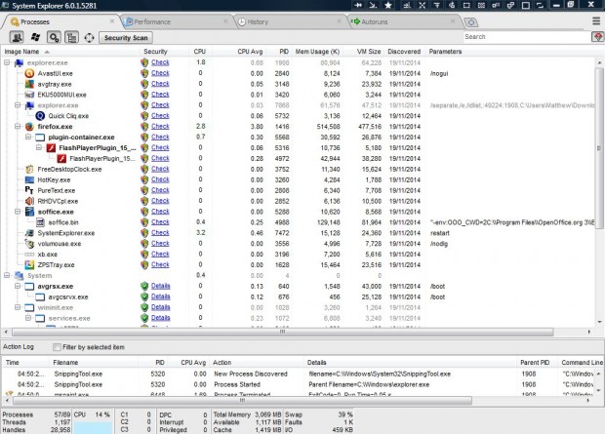Collapse the parent FlashPlayerPlugin node
The image size is (605, 434).
coord(39,147)
